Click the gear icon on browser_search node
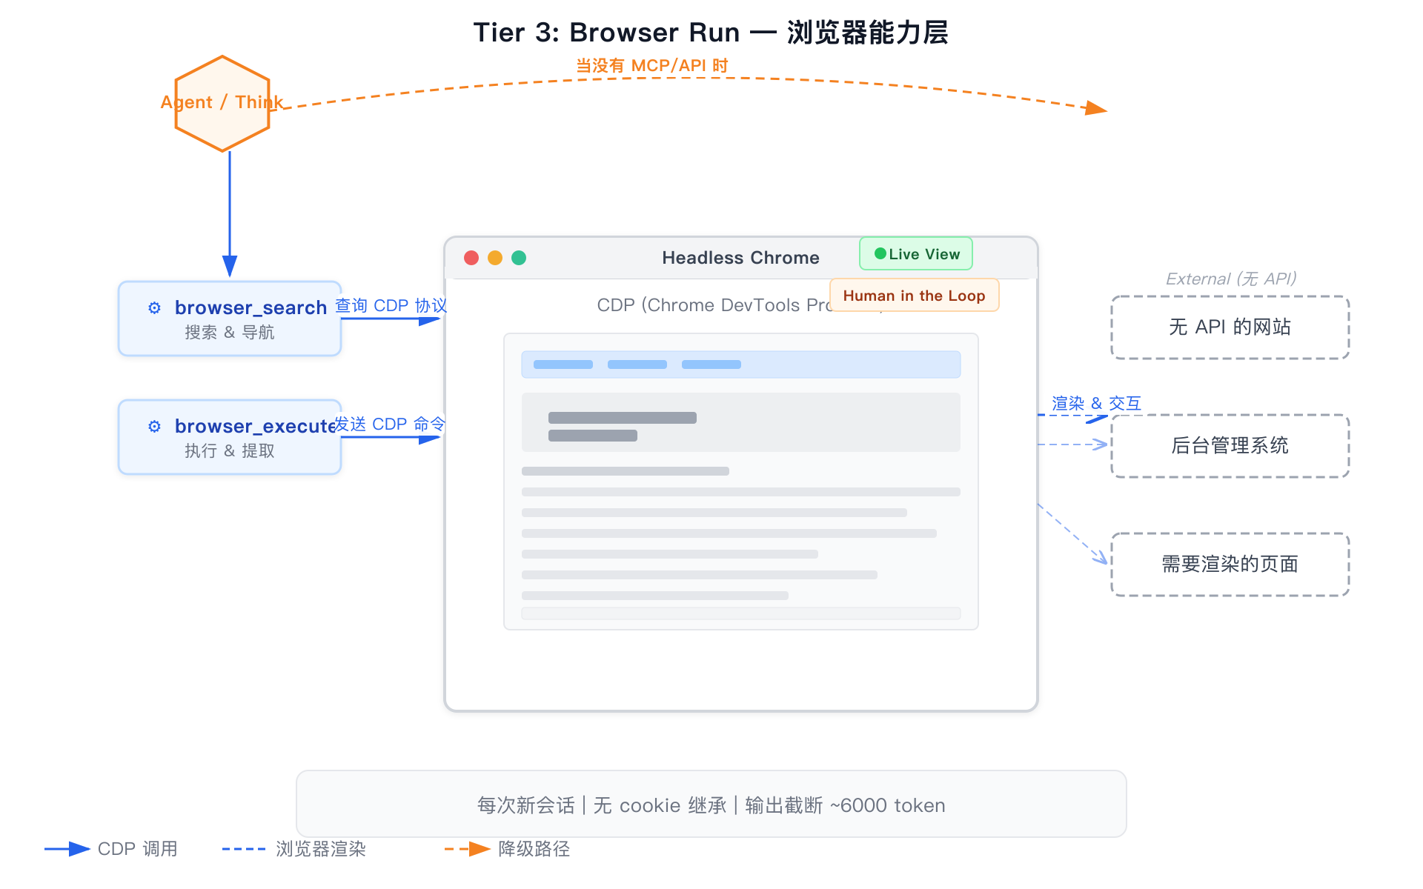The height and width of the screenshot is (889, 1423). [154, 307]
